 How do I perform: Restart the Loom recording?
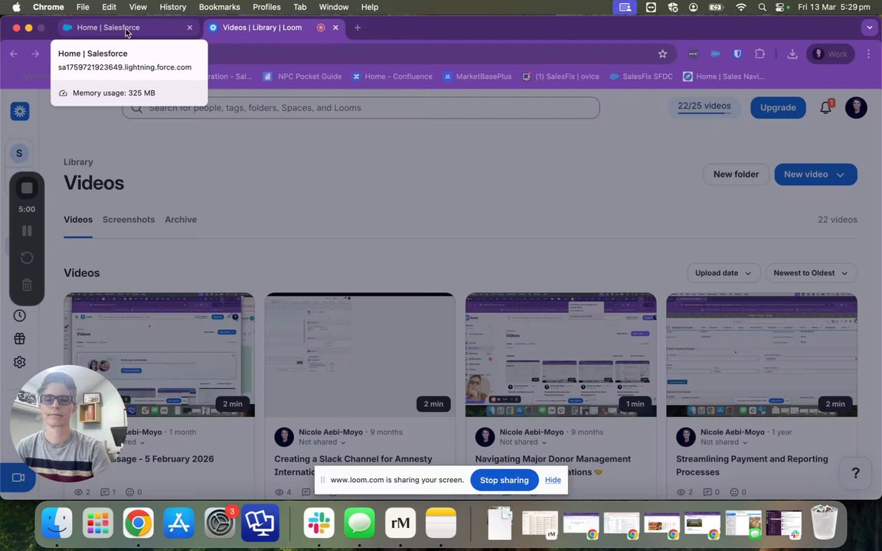point(27,258)
